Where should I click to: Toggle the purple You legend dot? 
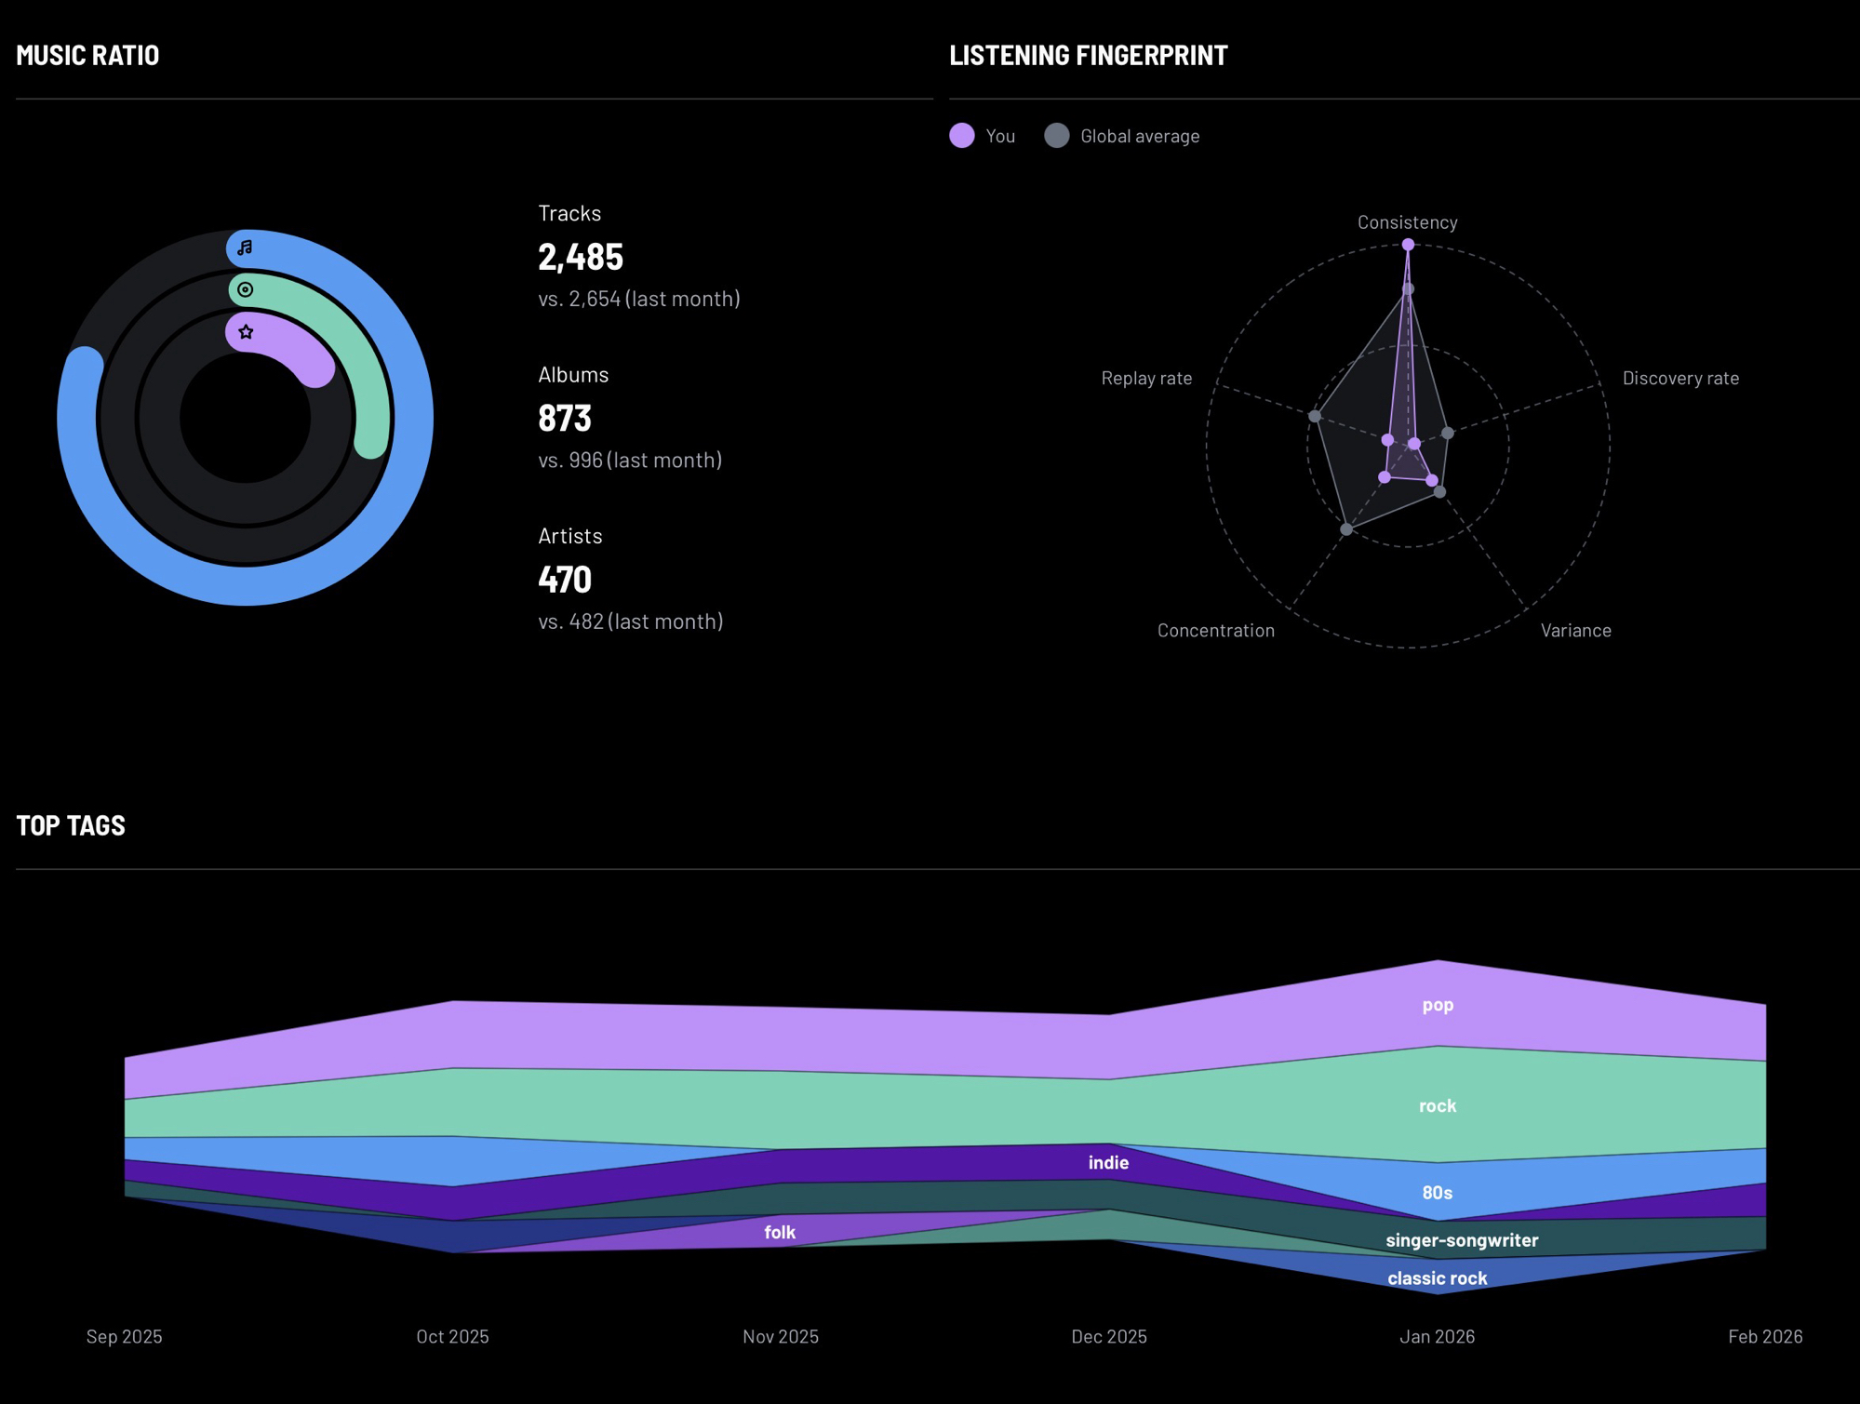click(x=962, y=136)
